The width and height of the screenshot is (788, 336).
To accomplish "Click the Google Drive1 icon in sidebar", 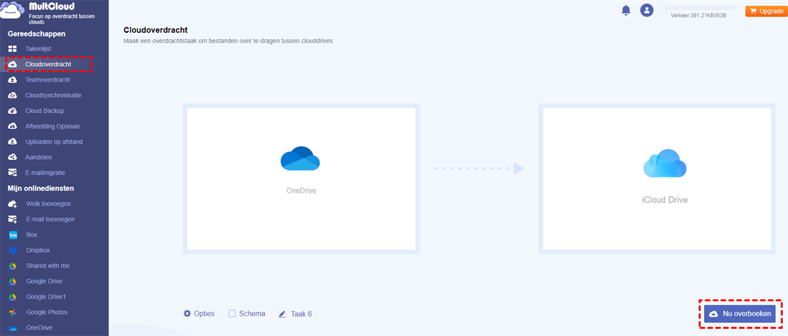I will pos(12,297).
